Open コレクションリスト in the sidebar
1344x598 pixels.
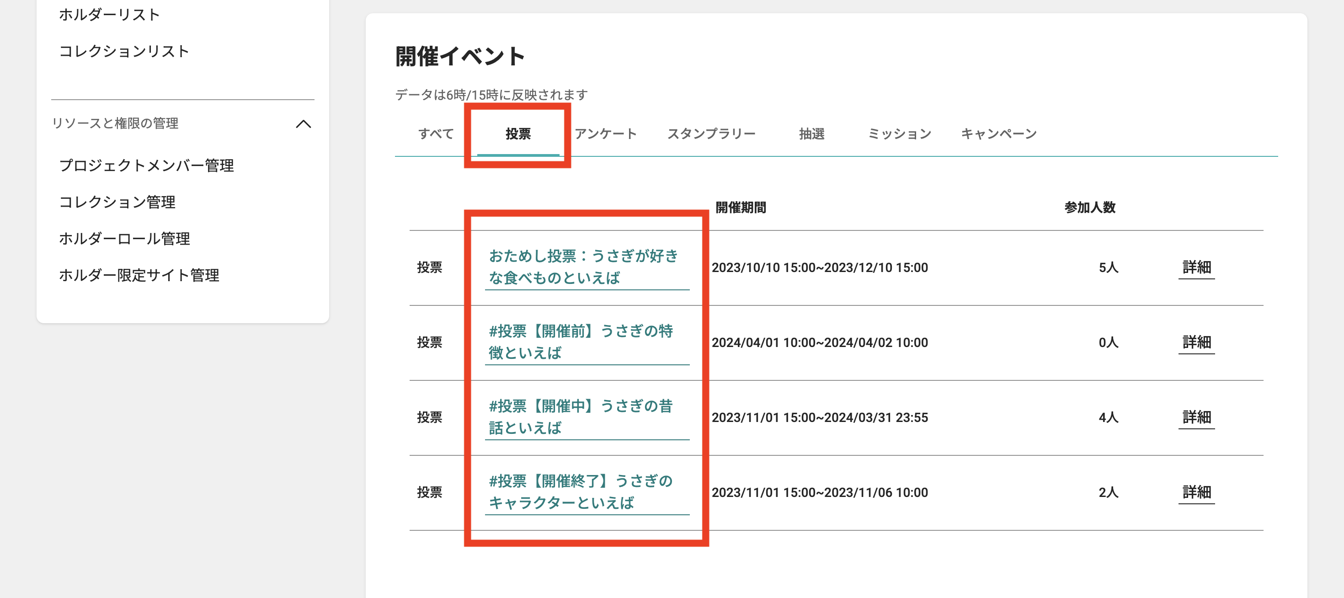pos(123,51)
